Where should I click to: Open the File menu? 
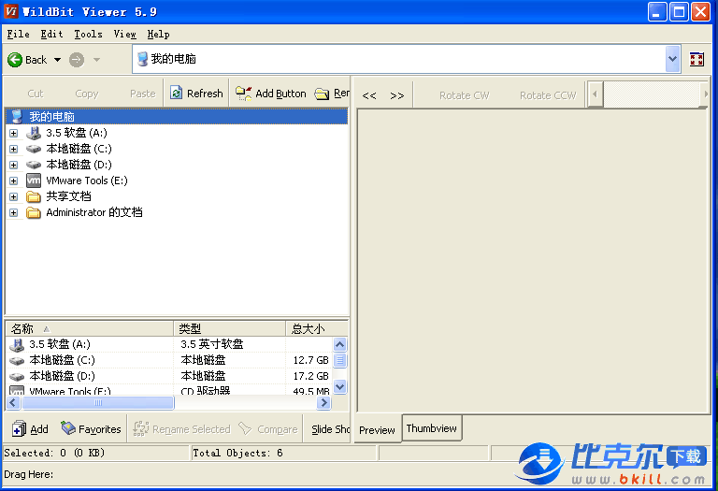19,34
